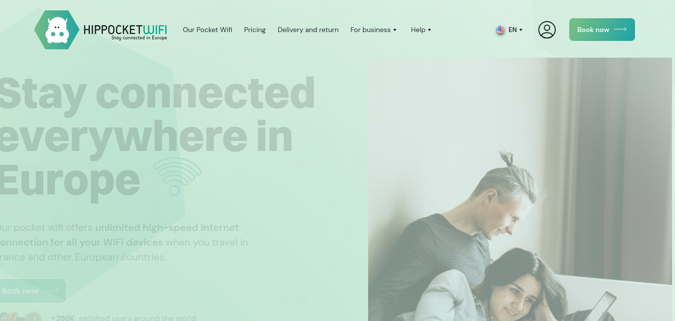Viewport: 675px width, 321px height.
Task: Click the Book now button in the header
Action: (x=602, y=30)
